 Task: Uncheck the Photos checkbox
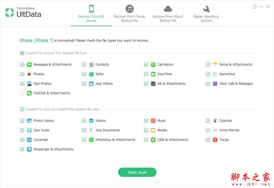[x=22, y=74]
